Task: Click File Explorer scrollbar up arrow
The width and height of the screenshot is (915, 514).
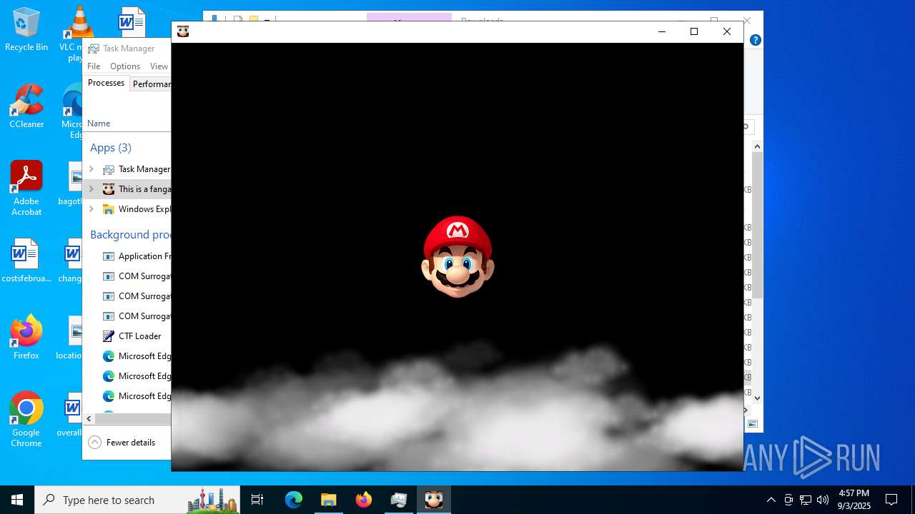Action: (x=757, y=146)
